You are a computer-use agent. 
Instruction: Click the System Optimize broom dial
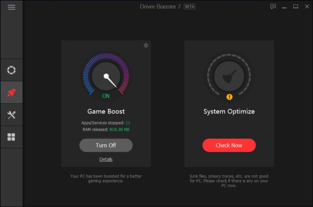(x=229, y=76)
